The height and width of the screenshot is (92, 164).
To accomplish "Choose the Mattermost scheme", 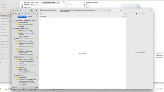I will [45, 10].
